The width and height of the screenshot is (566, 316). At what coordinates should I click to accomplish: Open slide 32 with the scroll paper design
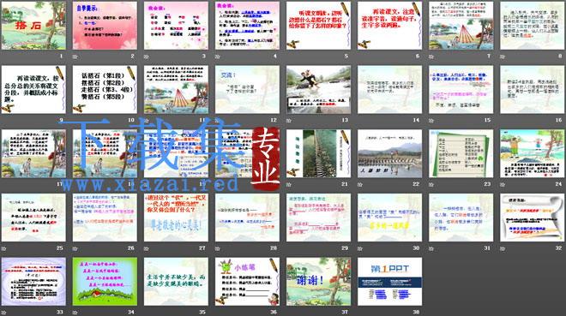click(532, 218)
